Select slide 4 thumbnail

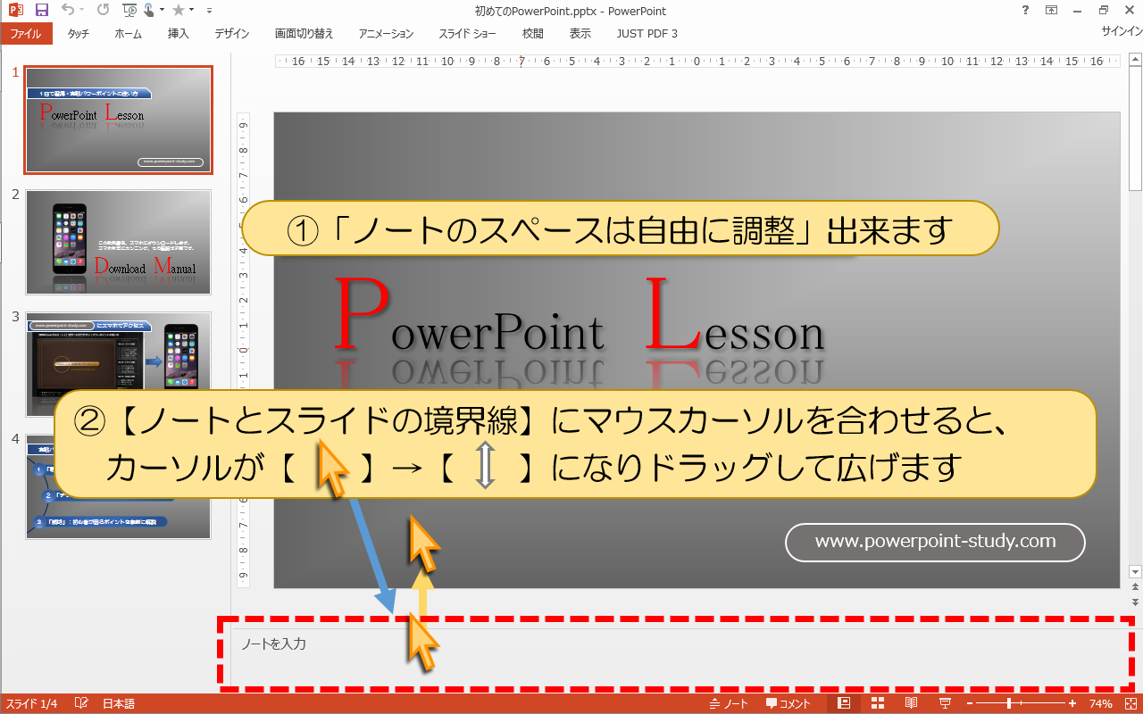(x=118, y=486)
